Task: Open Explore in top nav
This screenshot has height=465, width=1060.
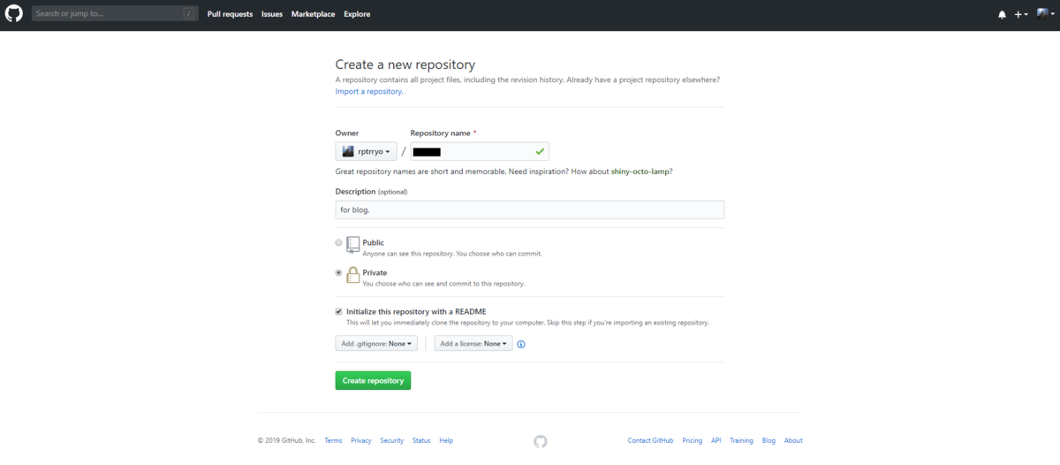Action: click(357, 14)
